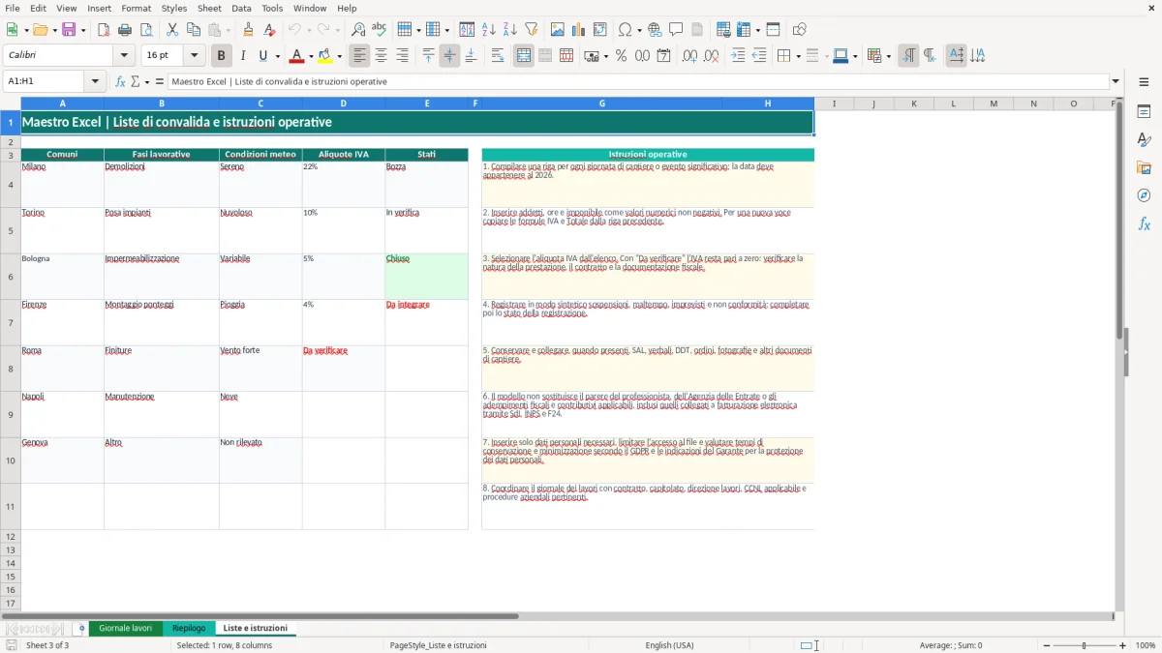Screen dimensions: 1162x653
Task: Open the Conditional Formatting dropdown arrow
Action: click(888, 56)
